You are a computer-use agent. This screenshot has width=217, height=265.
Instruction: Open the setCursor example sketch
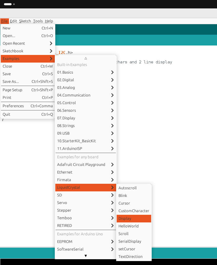point(134,249)
